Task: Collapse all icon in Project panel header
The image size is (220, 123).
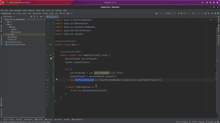Action: [37, 17]
